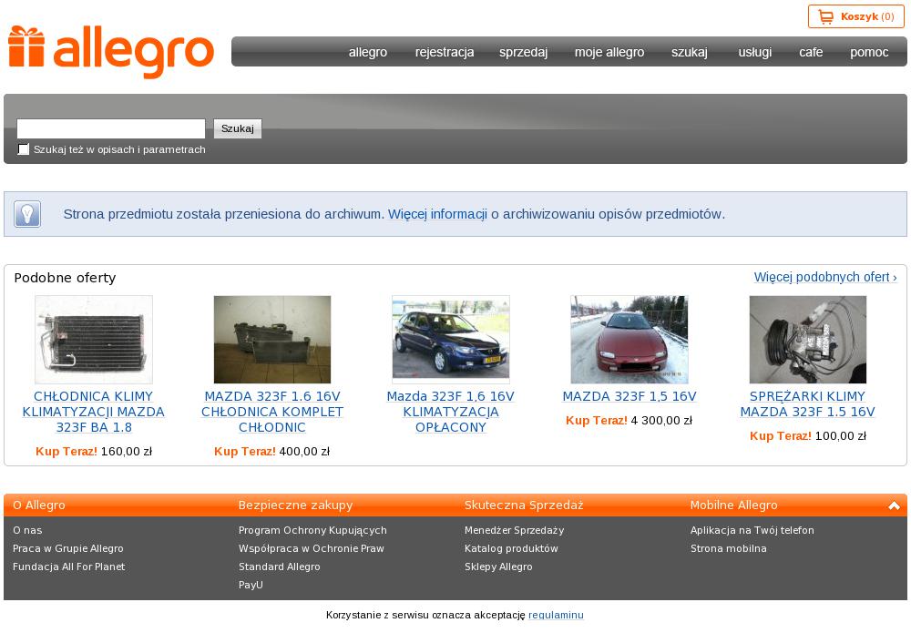911x633 pixels.
Task: Open the red Mazda car thumbnail
Action: pos(630,339)
